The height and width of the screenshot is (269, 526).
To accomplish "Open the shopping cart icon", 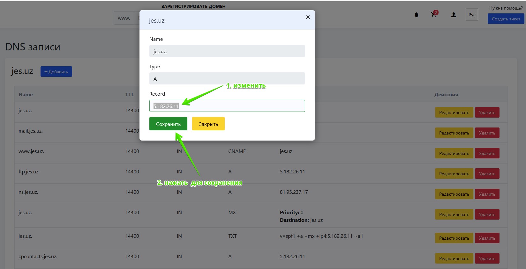I will click(x=434, y=15).
